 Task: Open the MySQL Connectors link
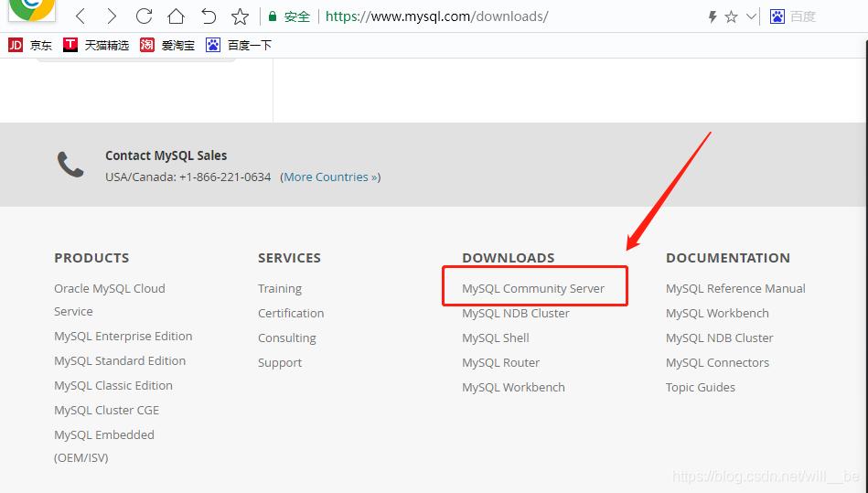pyautogui.click(x=717, y=363)
